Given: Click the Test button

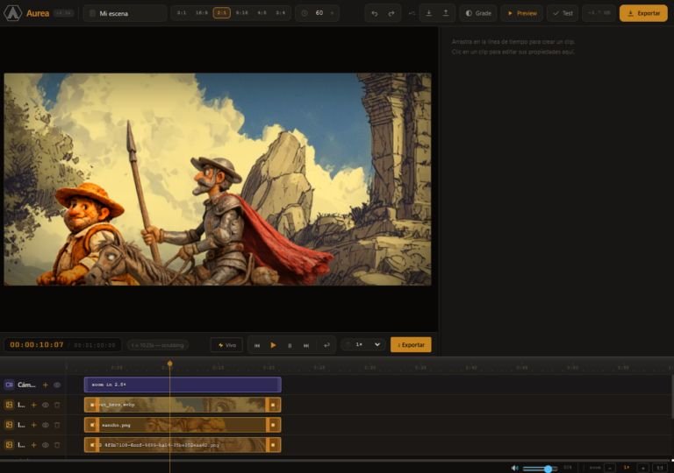Looking at the screenshot, I should pyautogui.click(x=563, y=13).
